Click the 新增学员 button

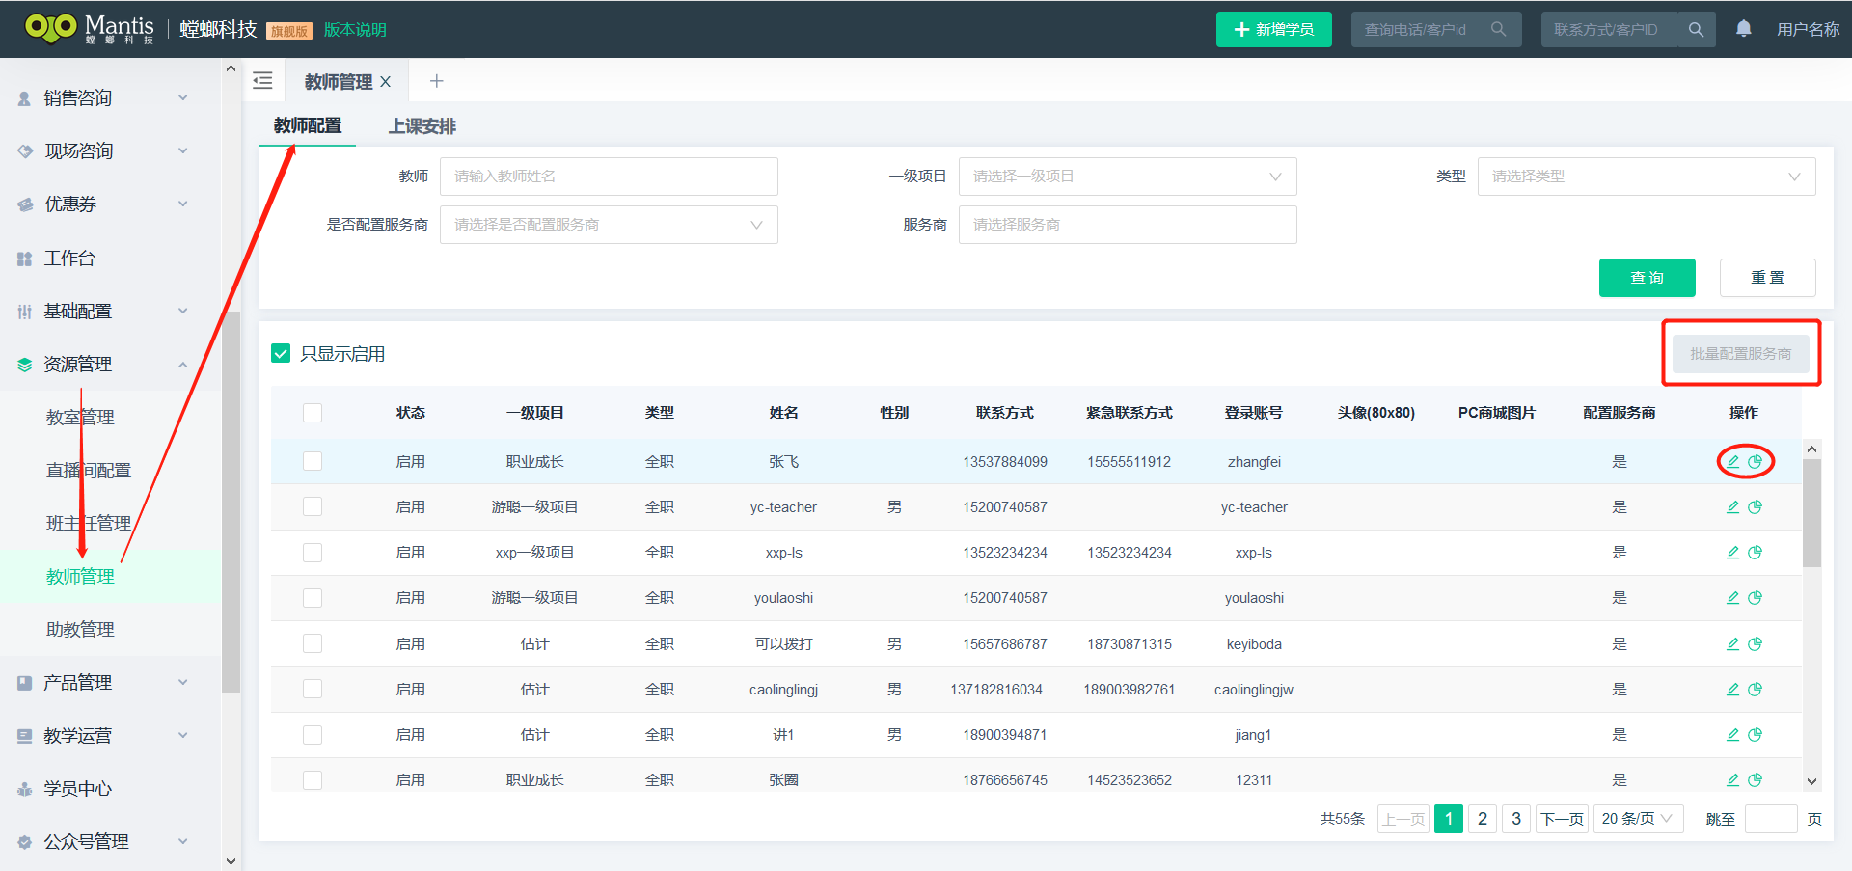coord(1273,29)
